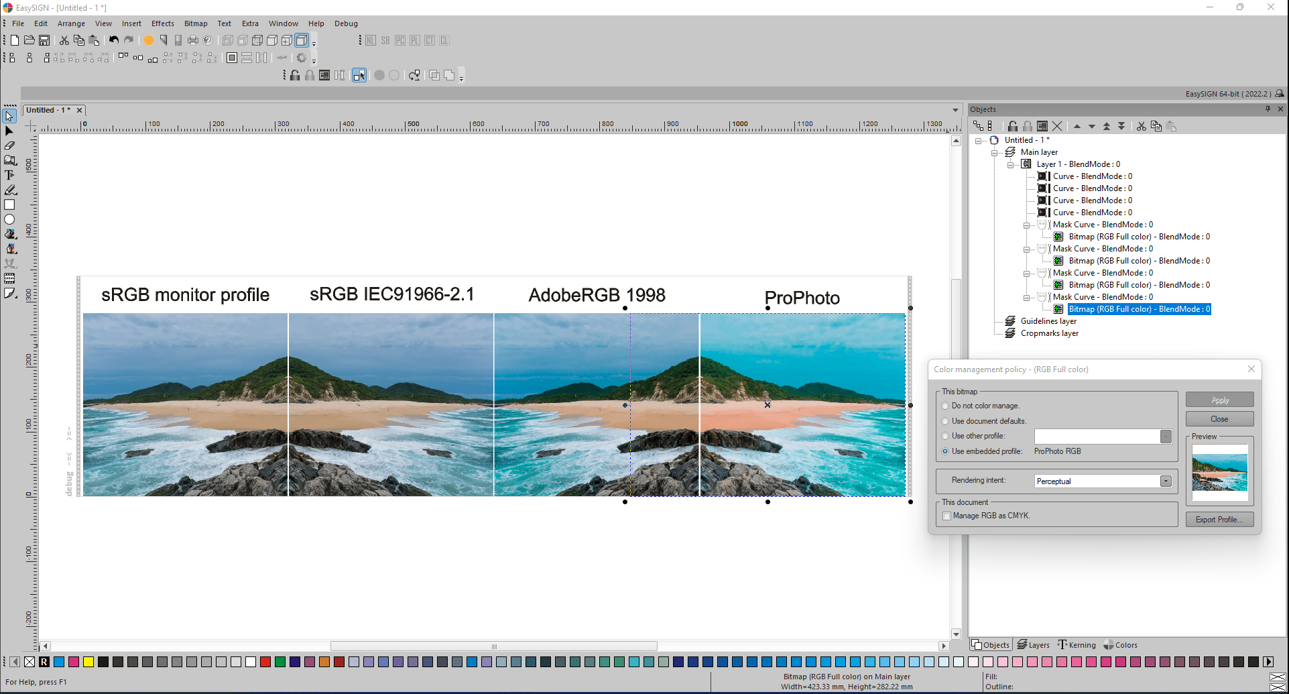
Task: Select the Eraser tool in left toolbox
Action: tap(9, 146)
